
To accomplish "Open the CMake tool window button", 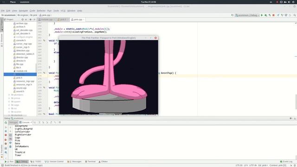I will coord(103,161).
